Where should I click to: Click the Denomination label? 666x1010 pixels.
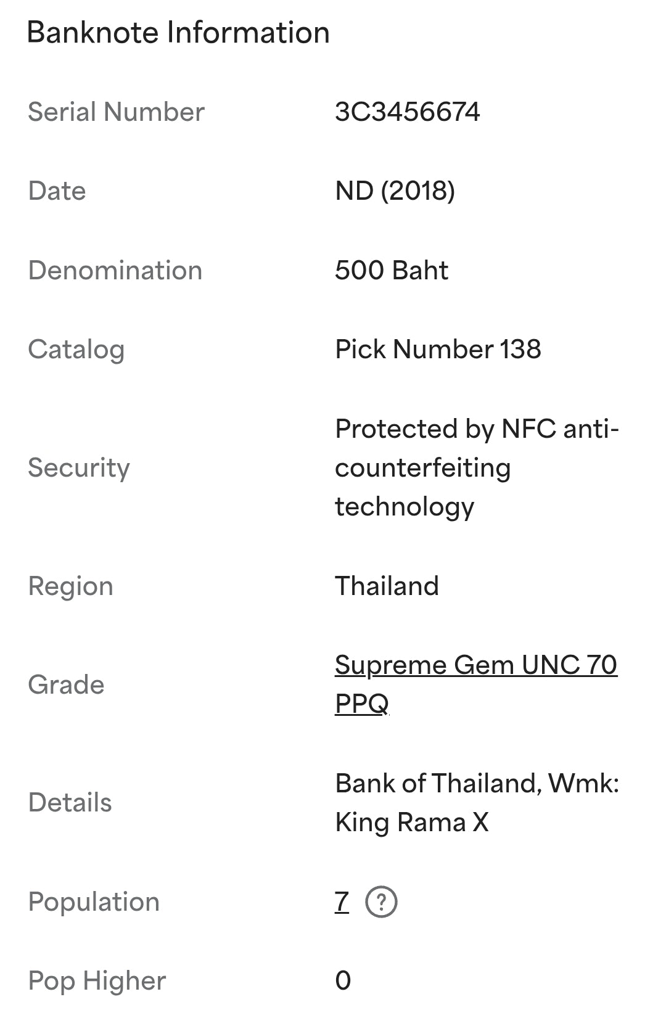(115, 271)
